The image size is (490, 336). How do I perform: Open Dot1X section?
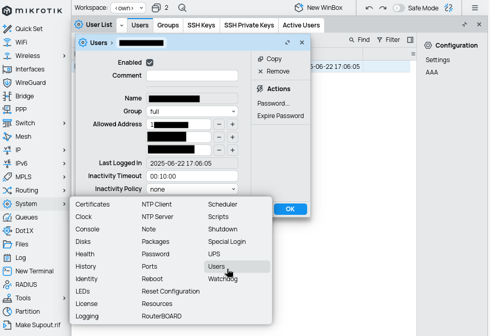[24, 230]
